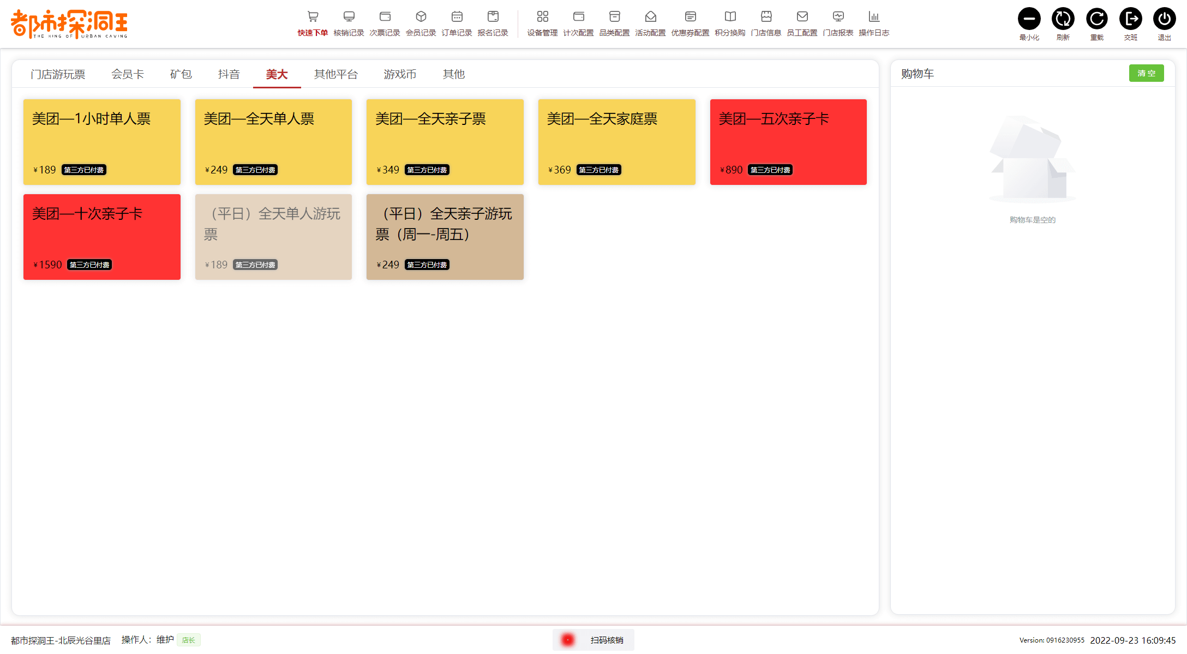Switch to 门店游玩票 tab

coord(58,74)
